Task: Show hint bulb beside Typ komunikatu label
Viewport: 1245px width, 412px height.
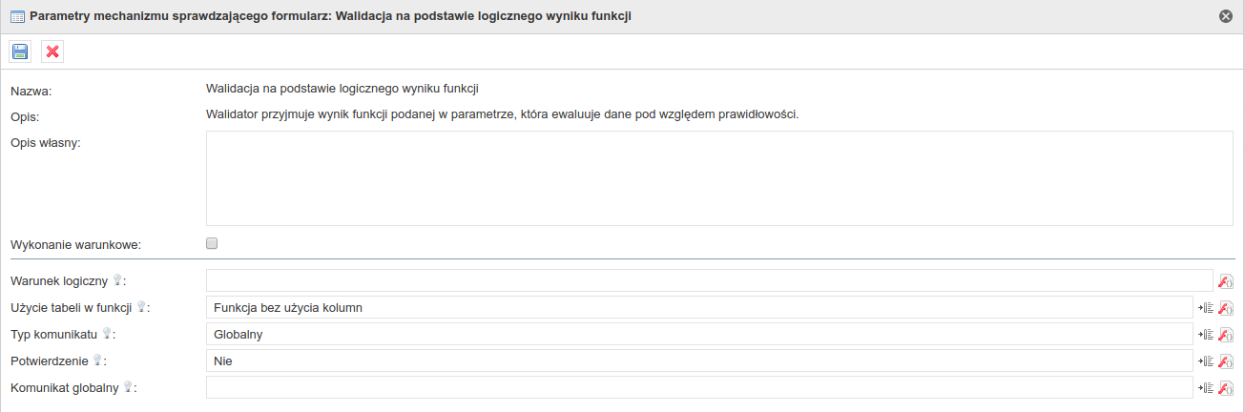Action: pos(107,334)
